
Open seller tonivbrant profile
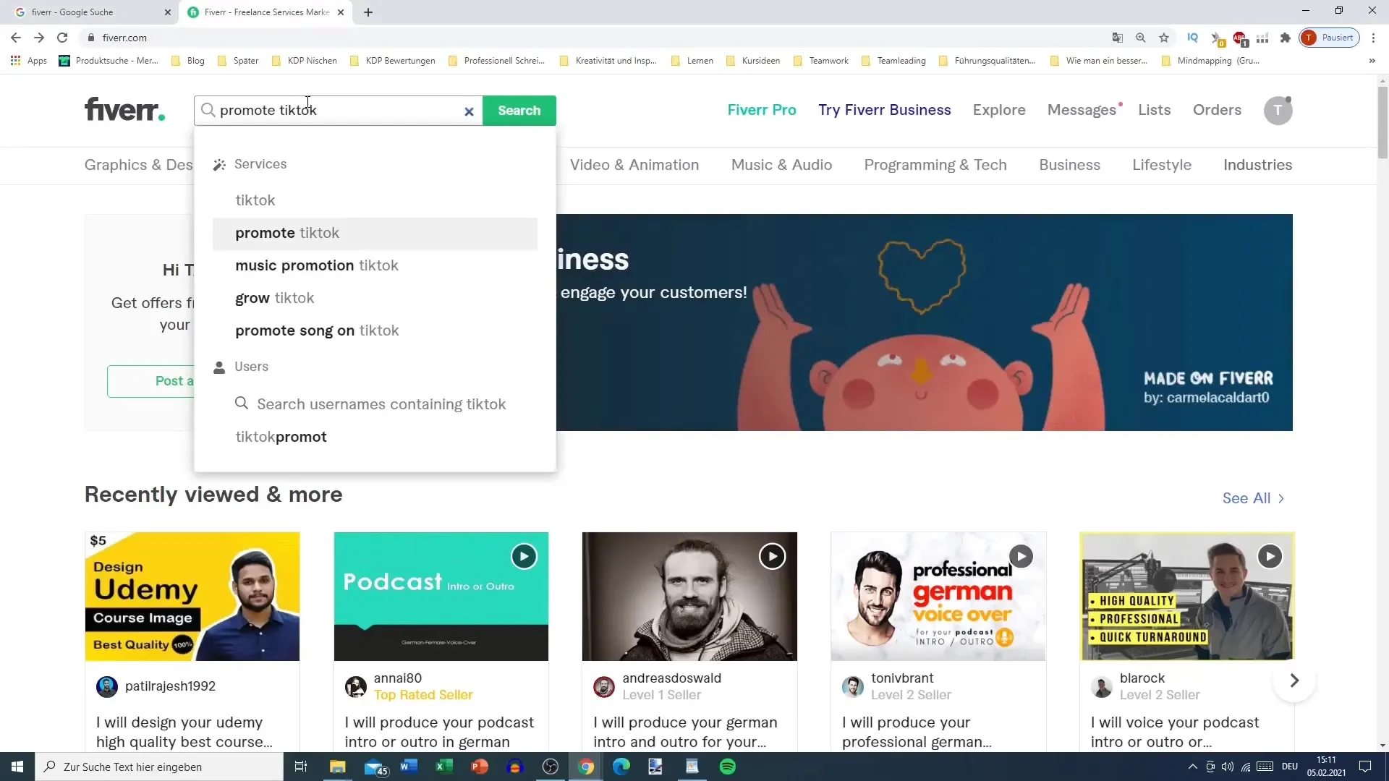tap(902, 678)
